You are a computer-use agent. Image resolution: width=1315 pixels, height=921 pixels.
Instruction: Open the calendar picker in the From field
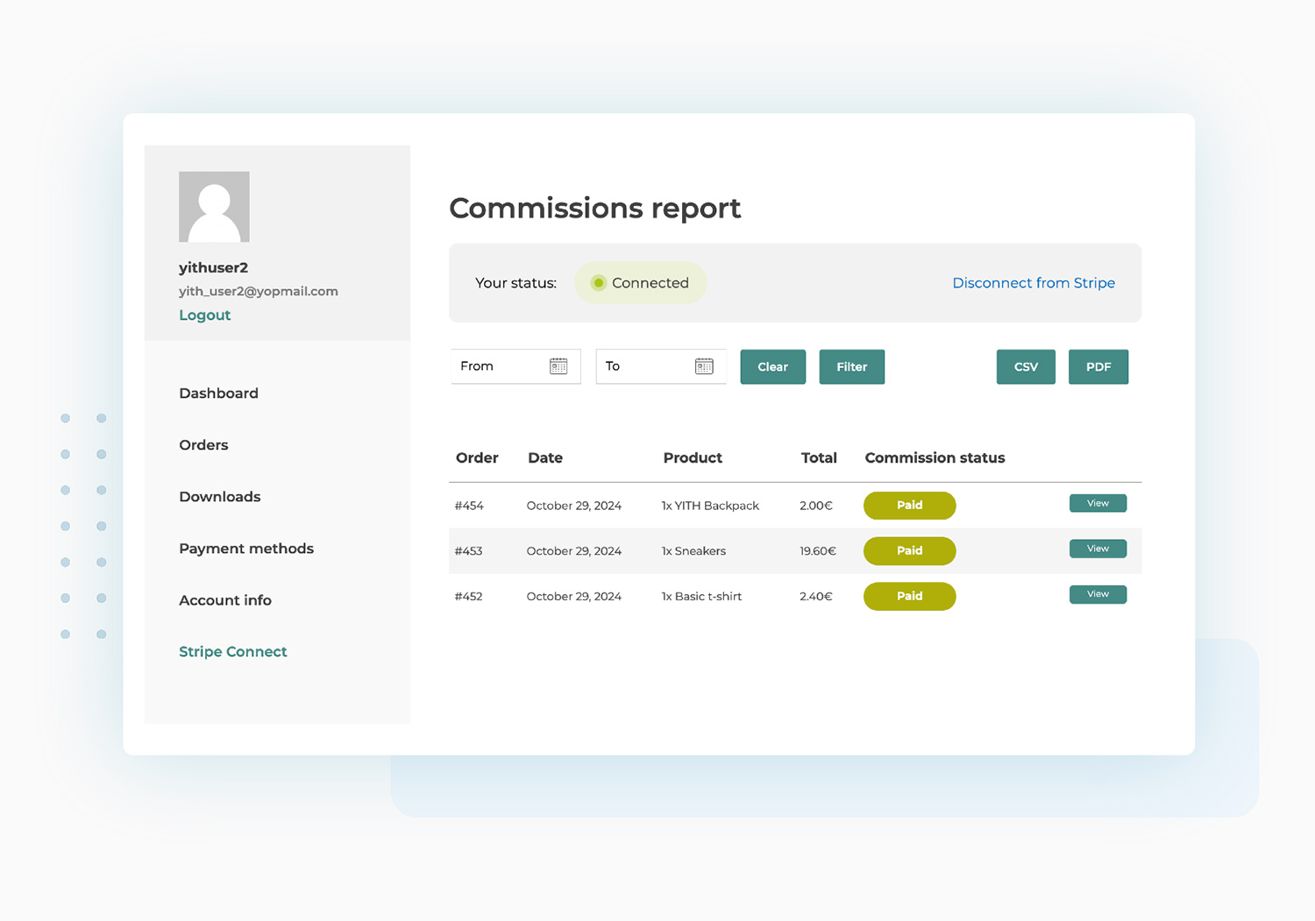click(x=558, y=366)
